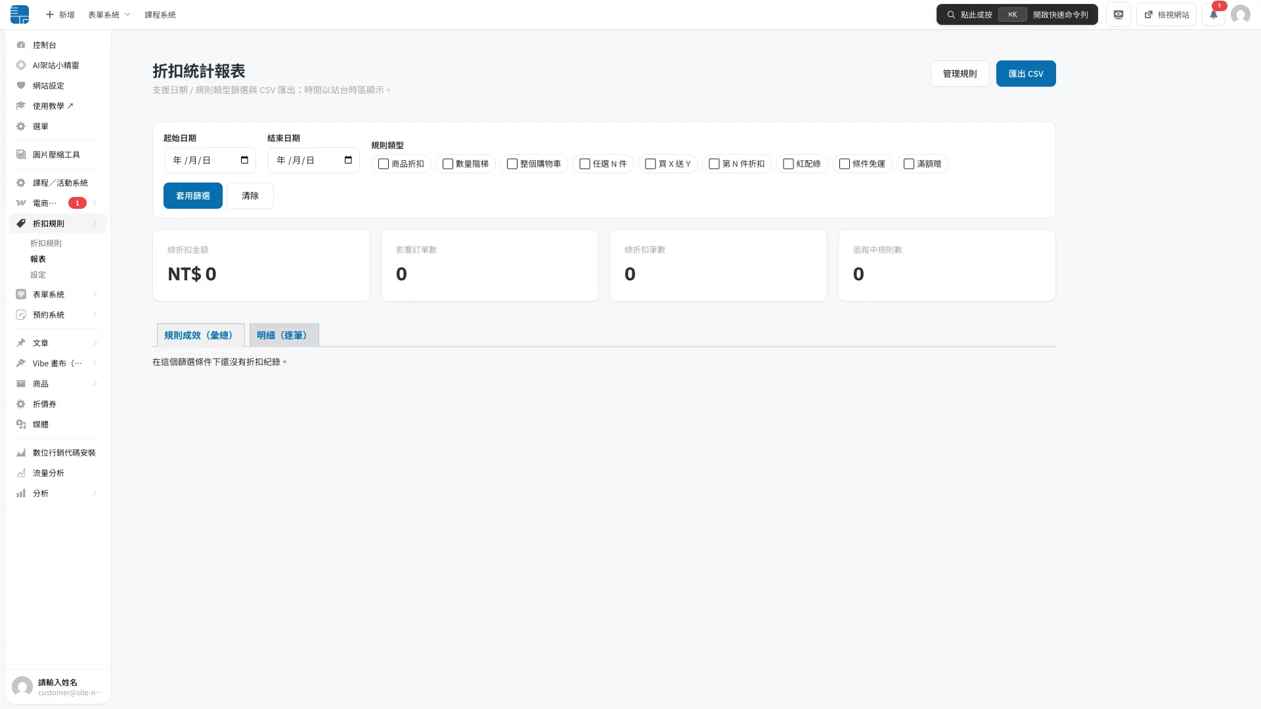Viewport: 1261px width, 709px height.
Task: Click the 折價券 gear icon
Action: coord(21,404)
